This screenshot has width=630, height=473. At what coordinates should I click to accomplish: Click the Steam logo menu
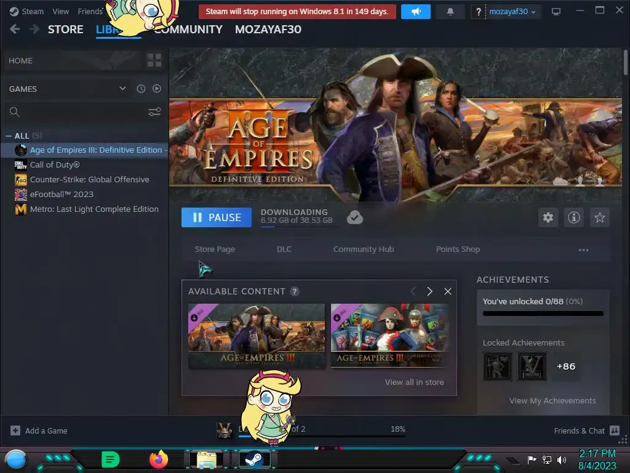tap(26, 11)
